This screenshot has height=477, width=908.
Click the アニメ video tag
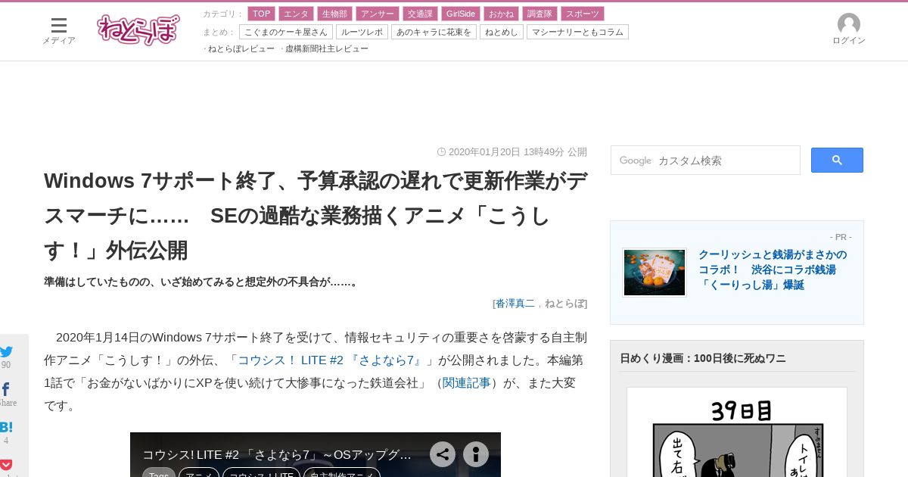199,474
